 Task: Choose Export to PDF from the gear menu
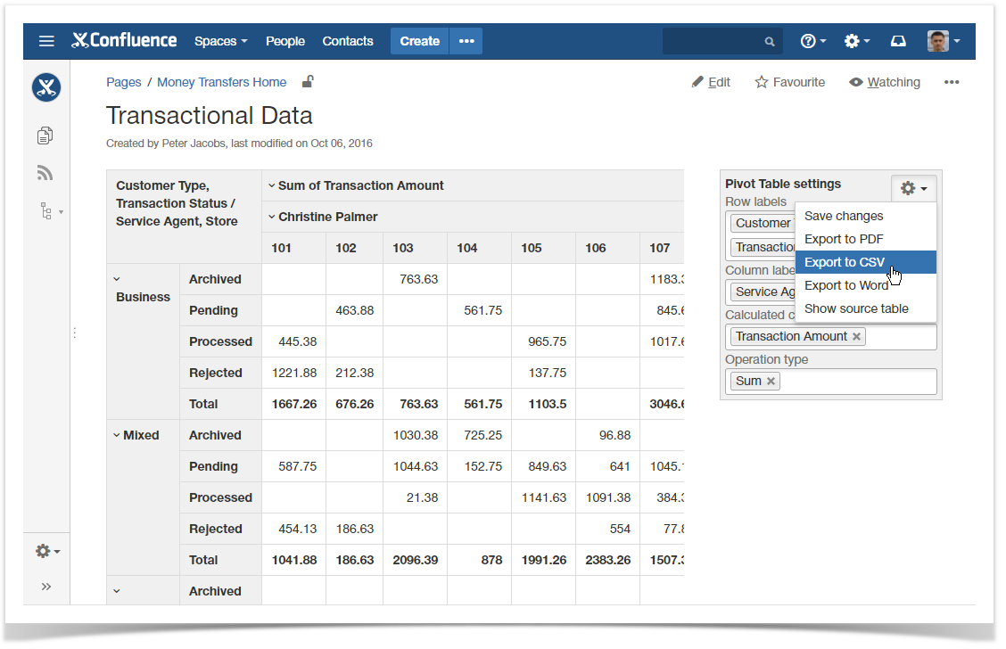844,239
